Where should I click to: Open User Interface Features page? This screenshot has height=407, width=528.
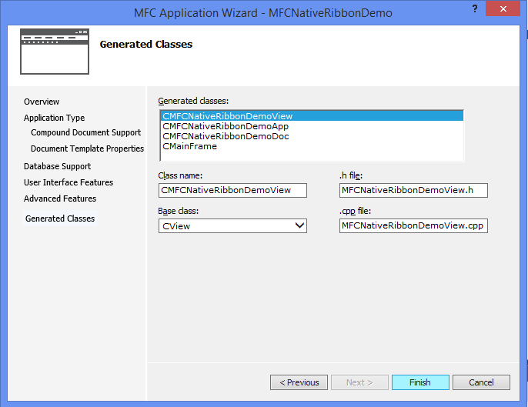(69, 182)
